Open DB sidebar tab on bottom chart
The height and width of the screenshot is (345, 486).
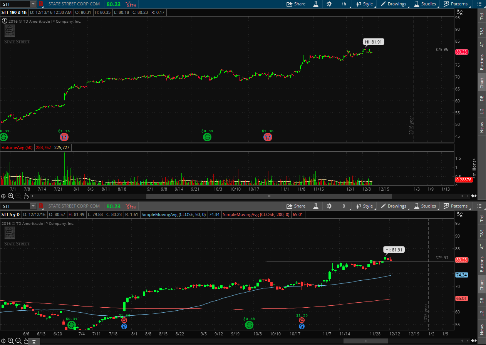pyautogui.click(x=482, y=300)
